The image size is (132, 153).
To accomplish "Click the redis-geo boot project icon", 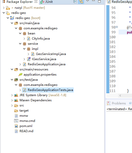I will click(x=12, y=18).
